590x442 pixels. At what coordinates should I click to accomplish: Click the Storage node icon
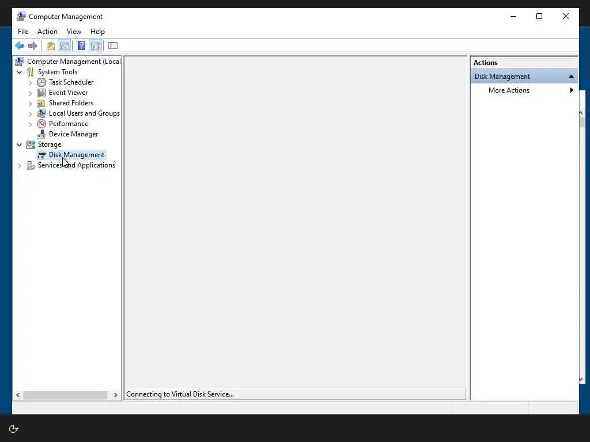click(31, 144)
